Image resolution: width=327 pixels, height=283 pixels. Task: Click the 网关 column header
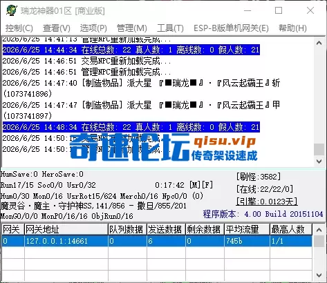click(12, 229)
